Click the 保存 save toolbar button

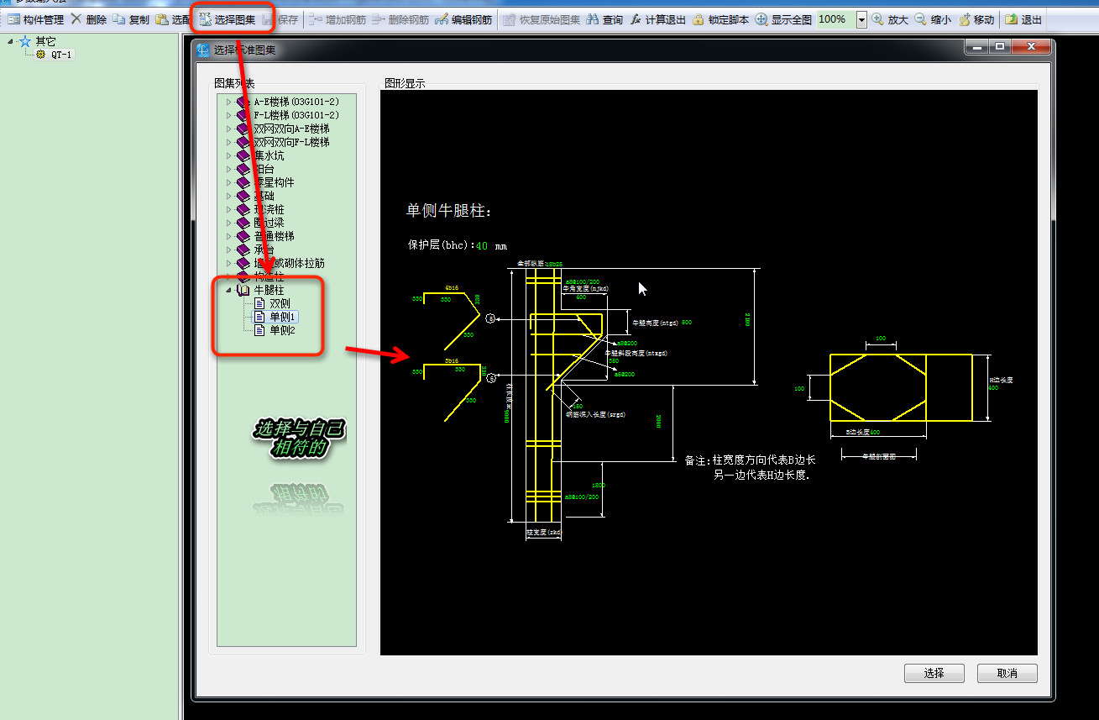pos(280,19)
